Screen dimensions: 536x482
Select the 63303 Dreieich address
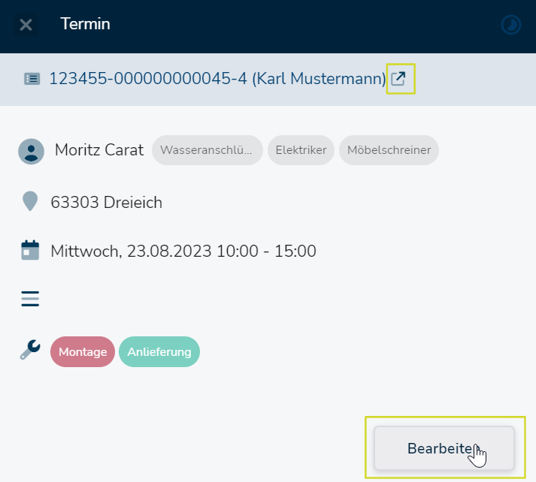point(106,203)
